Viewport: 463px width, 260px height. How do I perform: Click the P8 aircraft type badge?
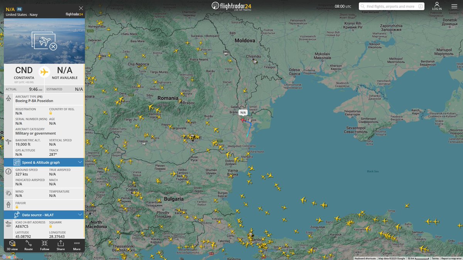(20, 8)
